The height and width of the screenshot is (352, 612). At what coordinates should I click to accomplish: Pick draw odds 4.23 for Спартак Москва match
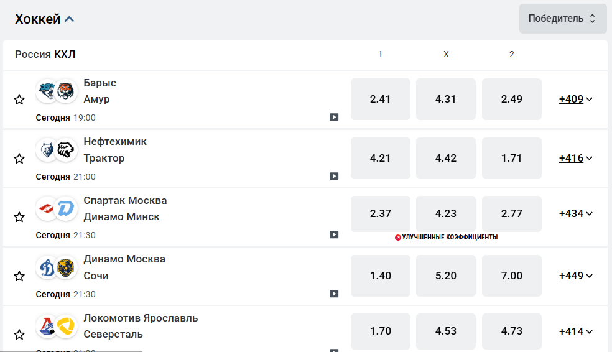[x=446, y=213]
